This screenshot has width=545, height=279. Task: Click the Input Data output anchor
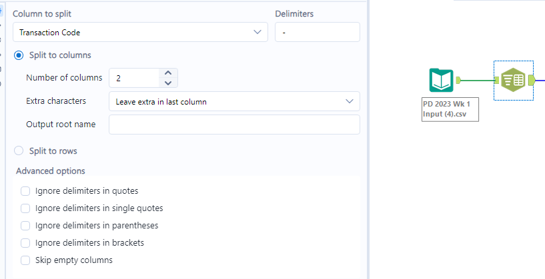coord(459,81)
